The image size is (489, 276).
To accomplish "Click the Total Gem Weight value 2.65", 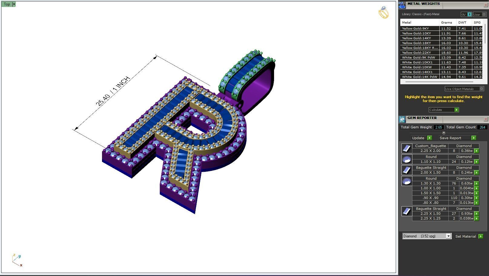I will coord(438,127).
